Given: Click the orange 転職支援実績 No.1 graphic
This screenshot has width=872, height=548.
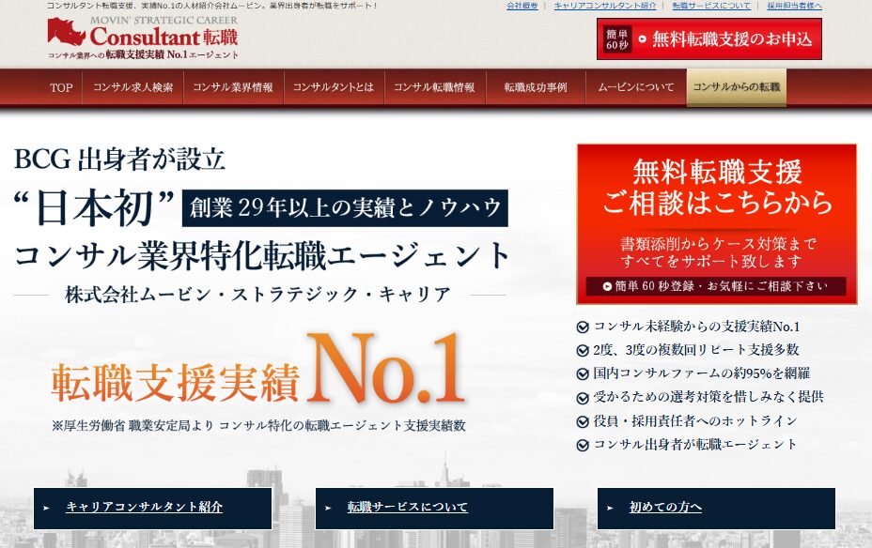Looking at the screenshot, I should pyautogui.click(x=257, y=368).
